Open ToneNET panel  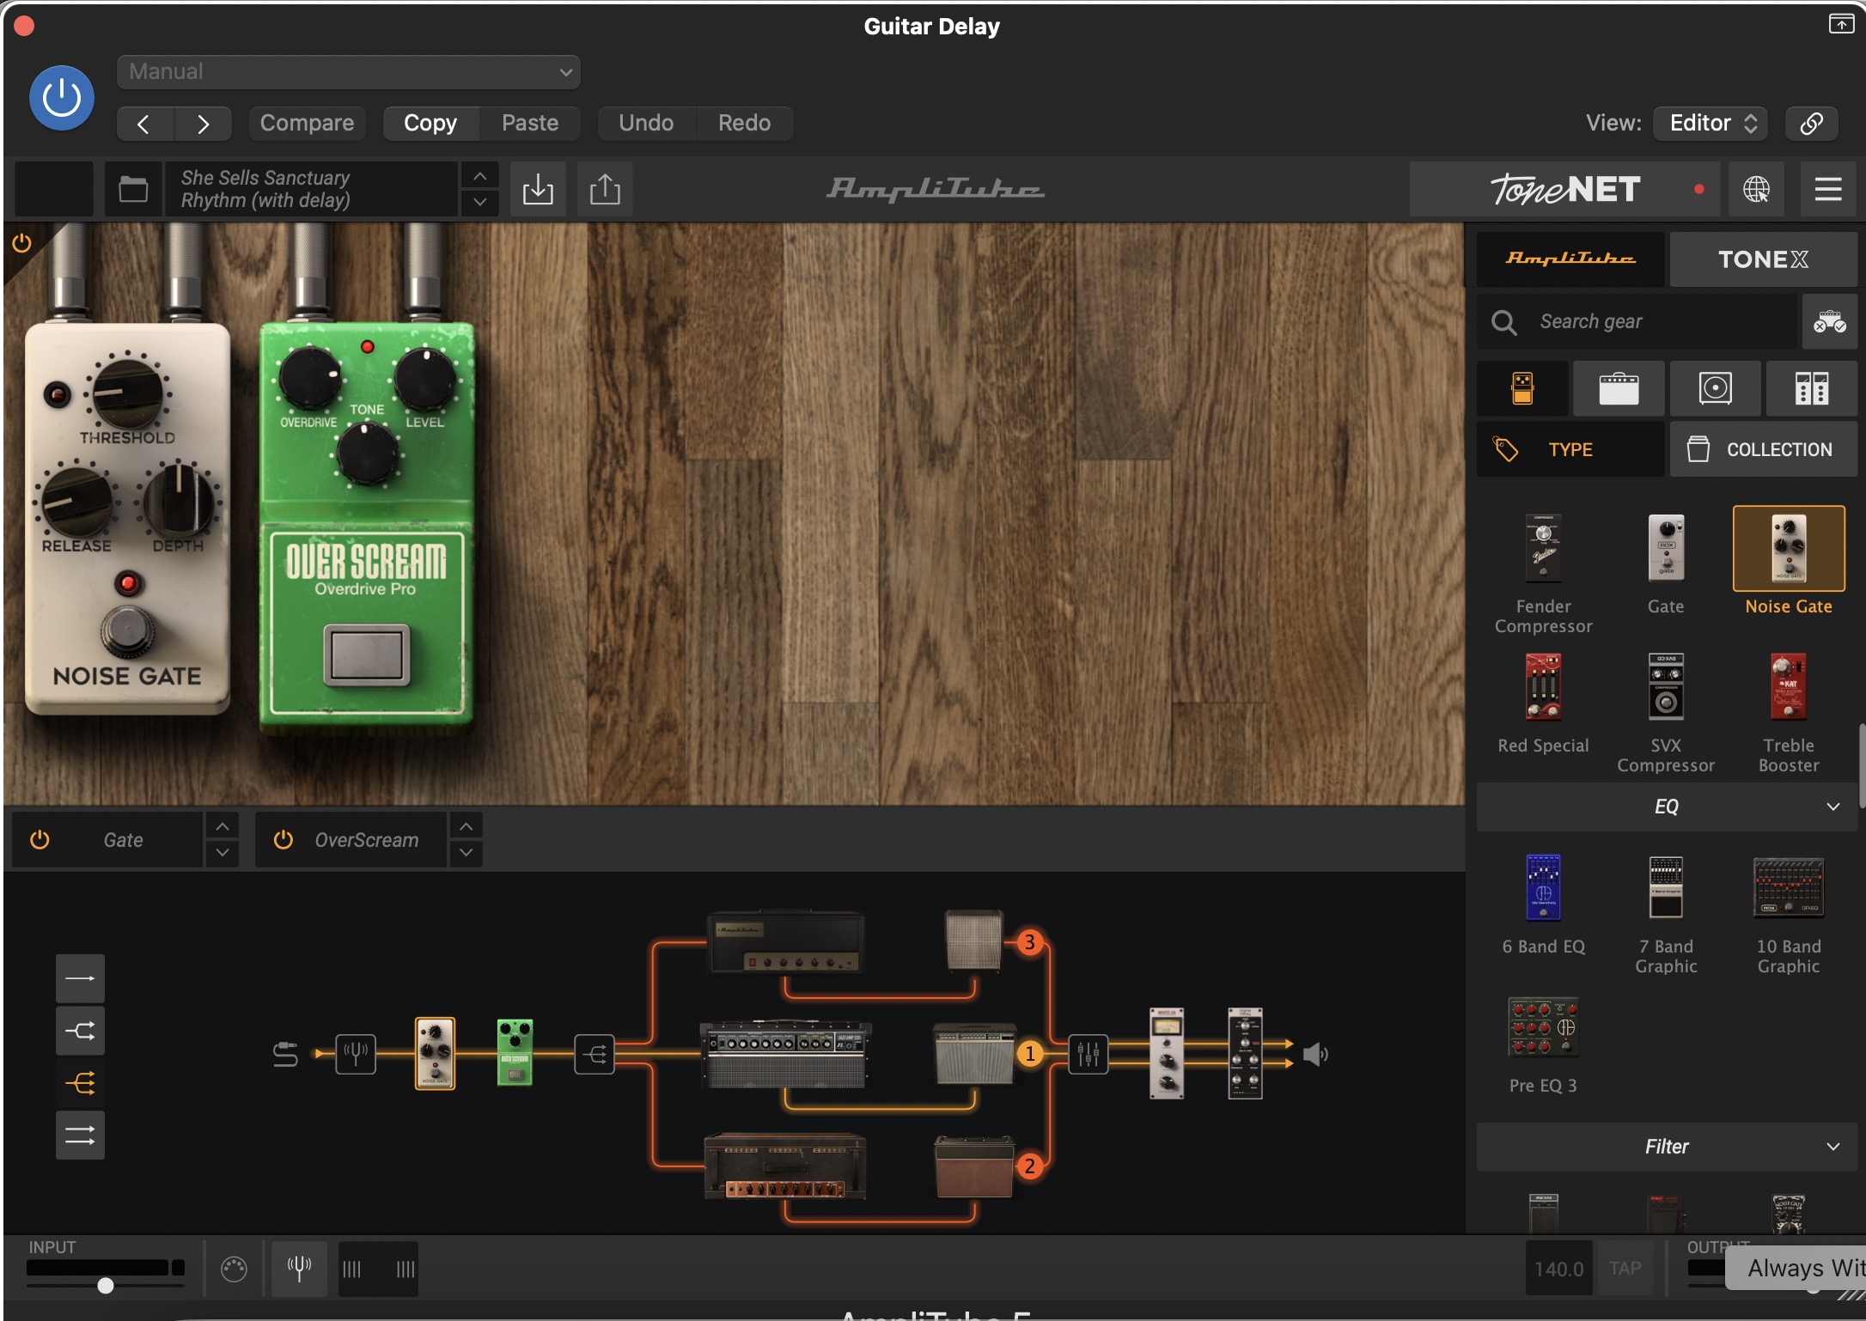(1564, 189)
